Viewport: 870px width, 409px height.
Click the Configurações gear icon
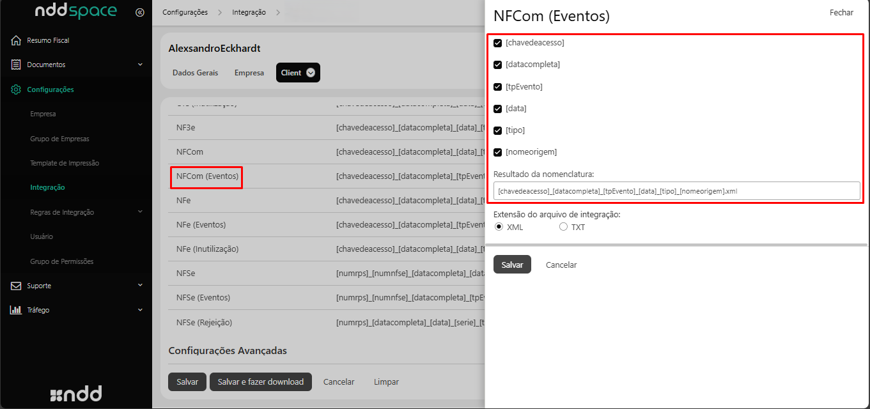coord(17,89)
